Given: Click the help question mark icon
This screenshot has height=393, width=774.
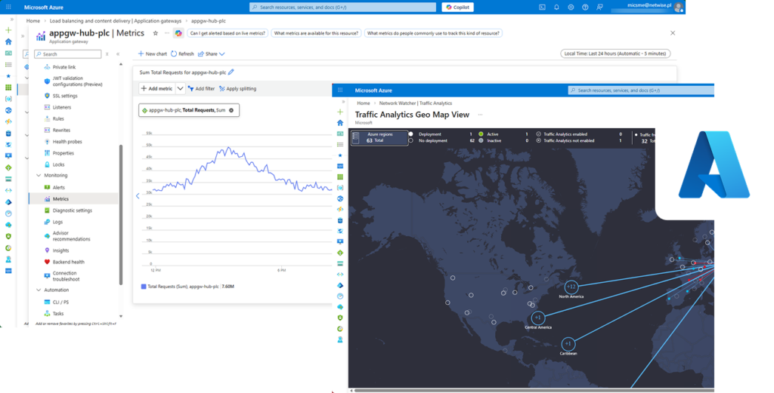Looking at the screenshot, I should pyautogui.click(x=584, y=7).
